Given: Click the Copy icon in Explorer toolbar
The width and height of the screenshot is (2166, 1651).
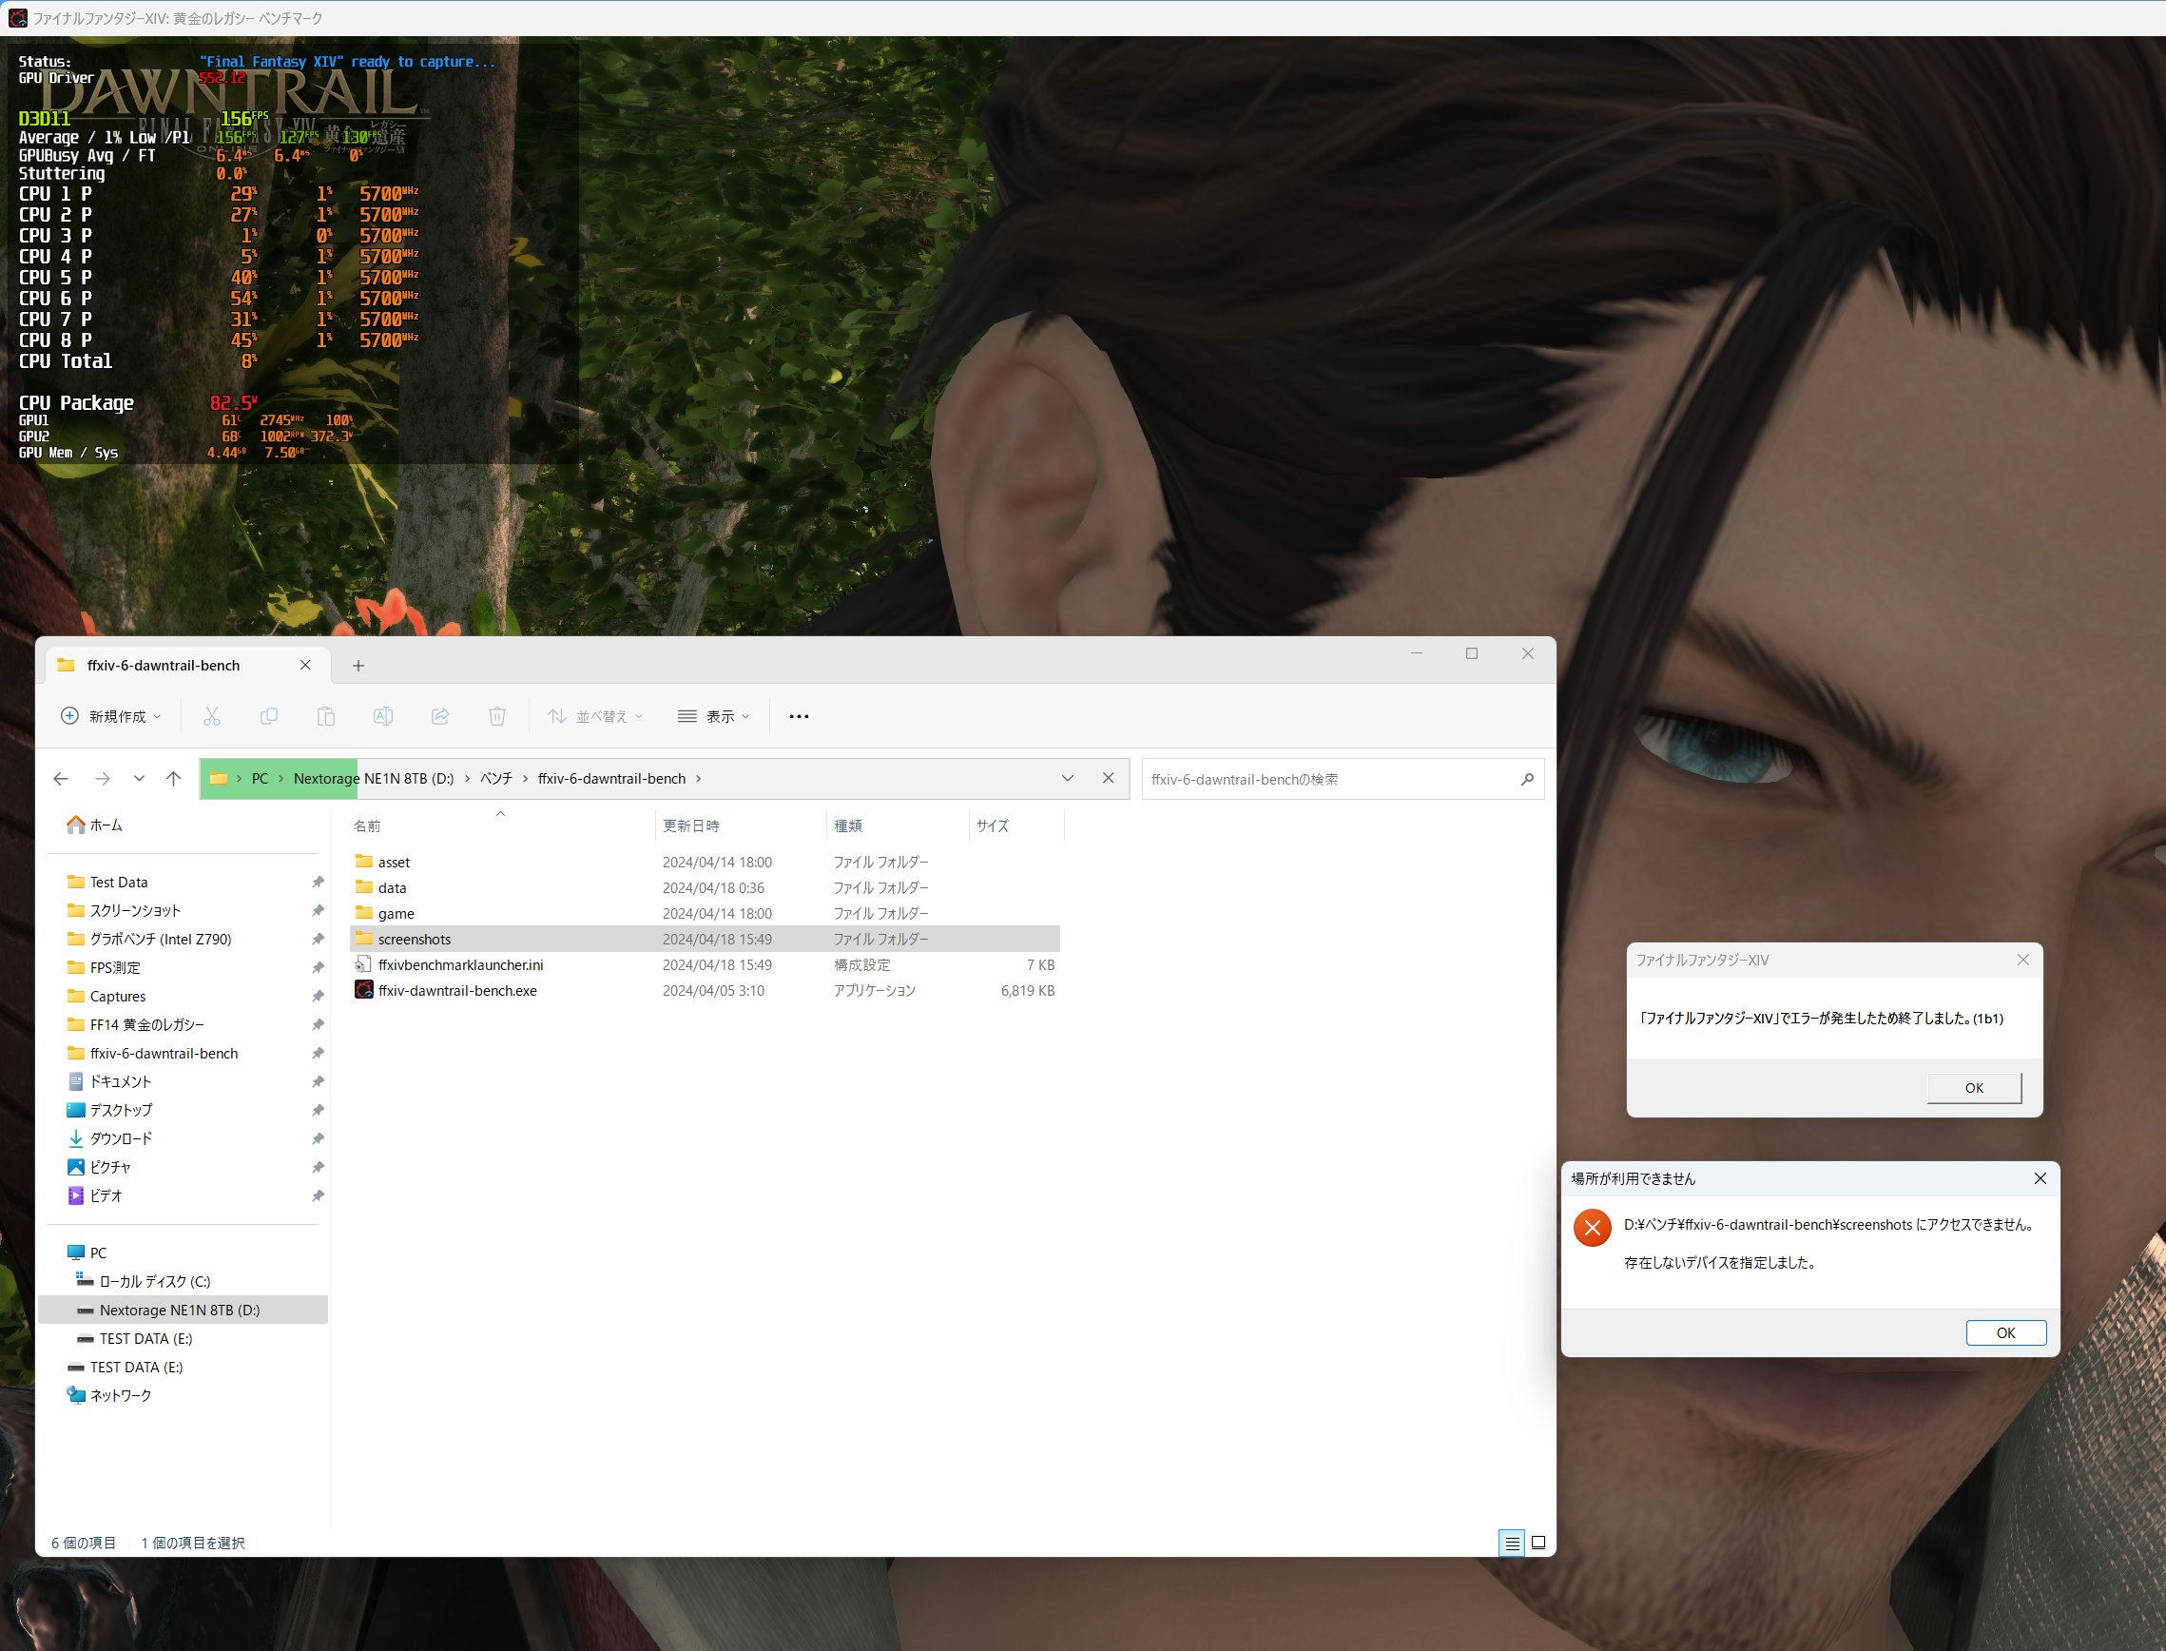Looking at the screenshot, I should (268, 716).
